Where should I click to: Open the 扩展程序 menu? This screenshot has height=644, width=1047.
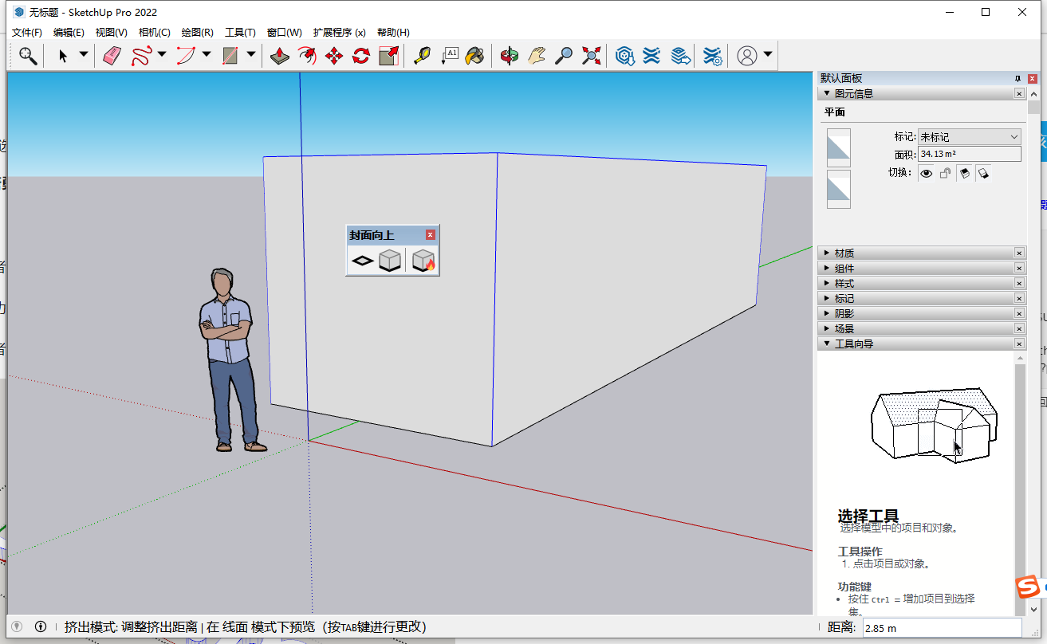coord(339,33)
